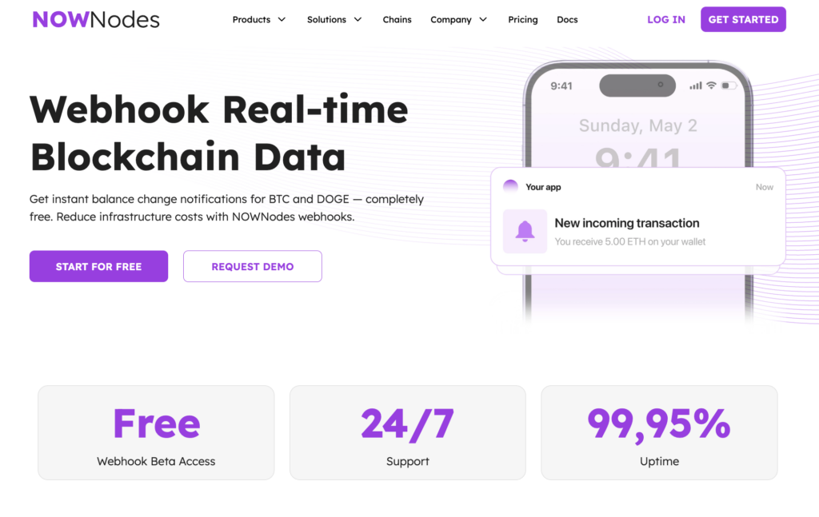Click the phone cellular signal bars
Image resolution: width=819 pixels, height=517 pixels.
pos(695,86)
